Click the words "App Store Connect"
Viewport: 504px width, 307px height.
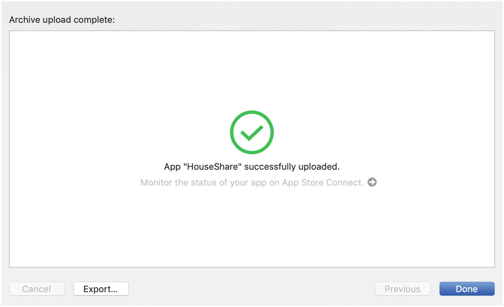tap(322, 182)
